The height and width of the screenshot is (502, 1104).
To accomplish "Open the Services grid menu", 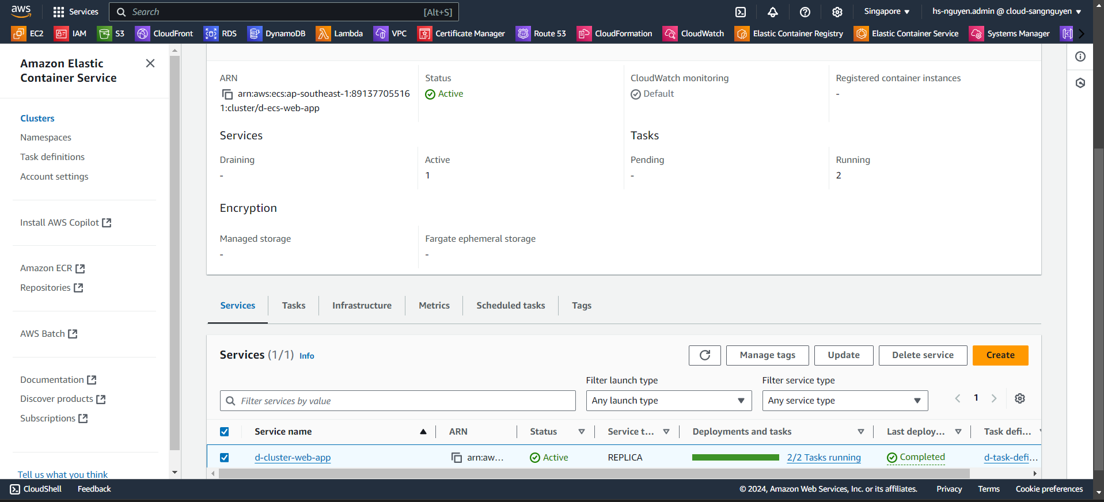I will point(75,12).
